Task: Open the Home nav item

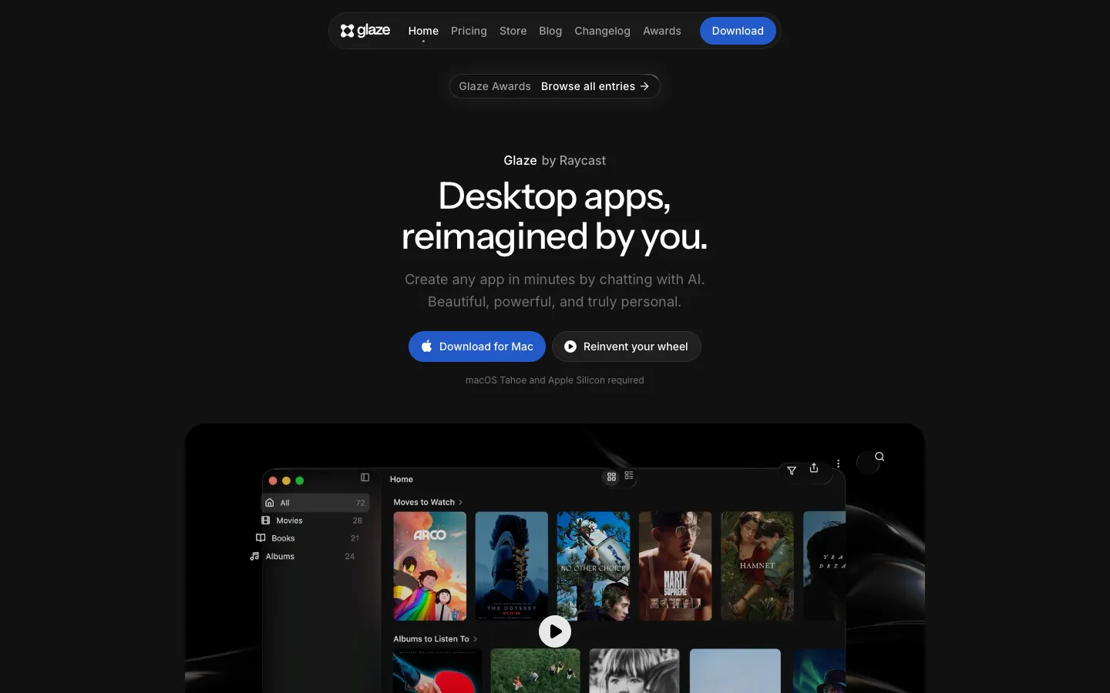Action: click(x=423, y=31)
